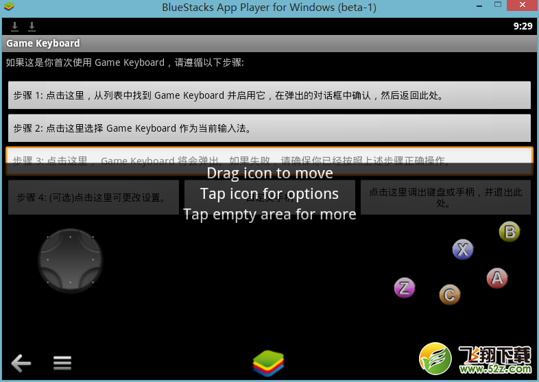This screenshot has width=539, height=382.
Task: Click 步骤 2 to select input method
Action: [x=269, y=128]
